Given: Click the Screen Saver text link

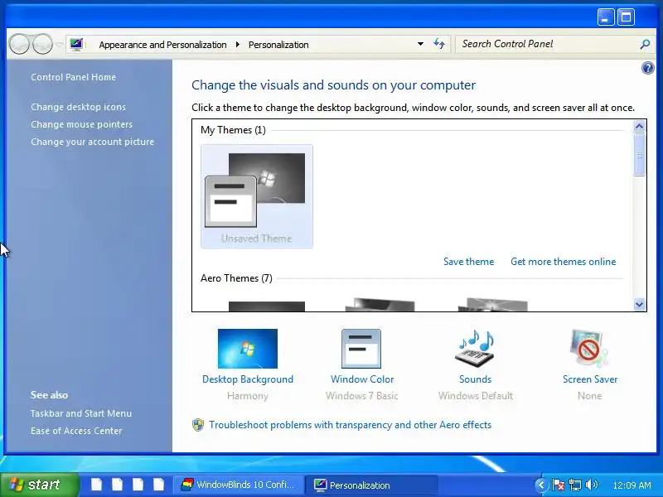Looking at the screenshot, I should 590,379.
